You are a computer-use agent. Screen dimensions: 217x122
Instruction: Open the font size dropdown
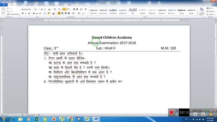(39, 9)
